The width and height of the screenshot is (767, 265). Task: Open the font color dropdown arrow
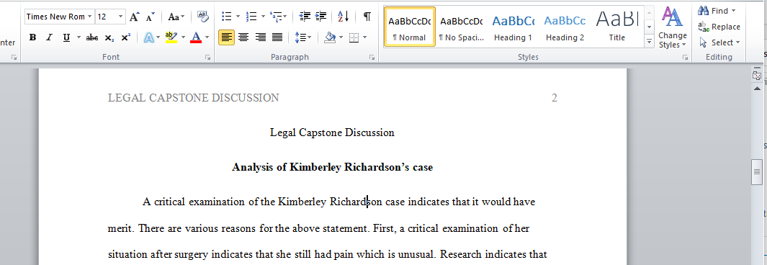tap(207, 37)
